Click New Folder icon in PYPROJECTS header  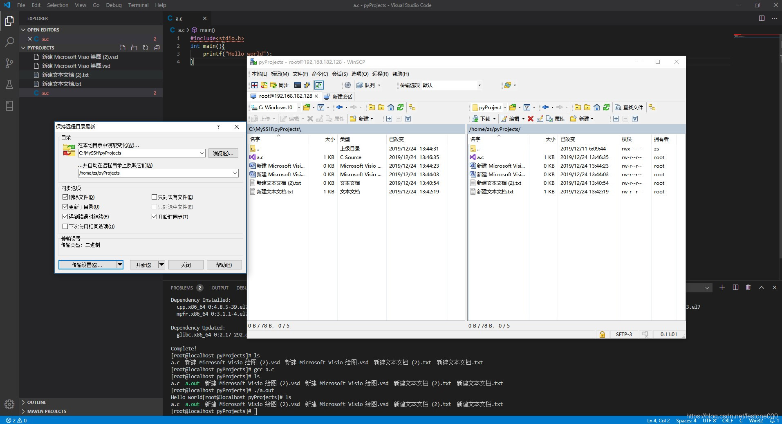[x=134, y=48]
